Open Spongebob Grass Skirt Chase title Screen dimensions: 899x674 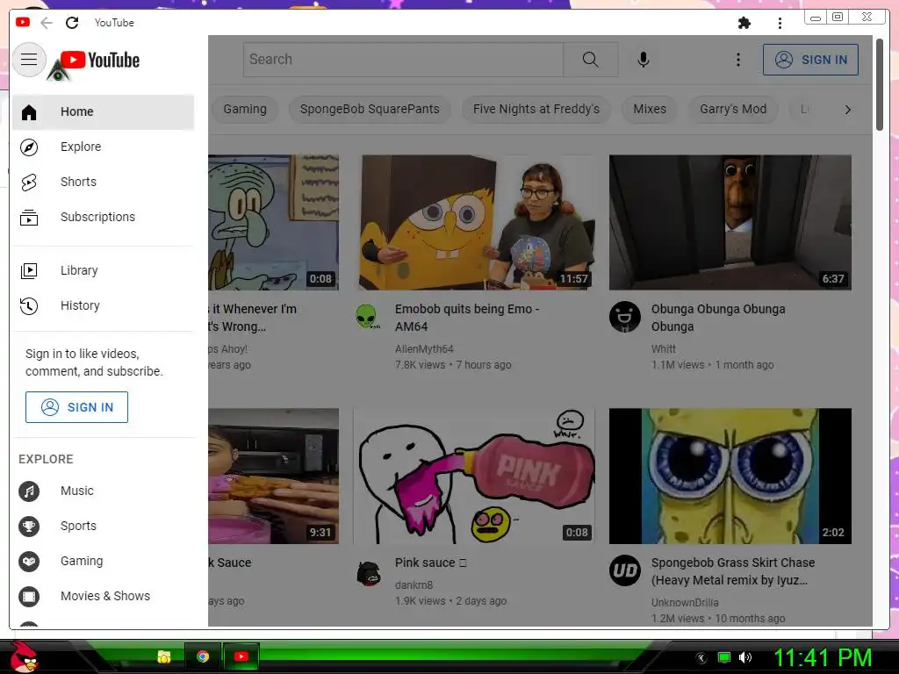tap(733, 571)
